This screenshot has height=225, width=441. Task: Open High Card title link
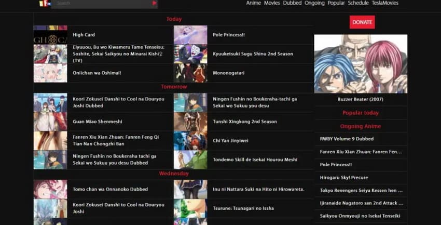tap(84, 35)
